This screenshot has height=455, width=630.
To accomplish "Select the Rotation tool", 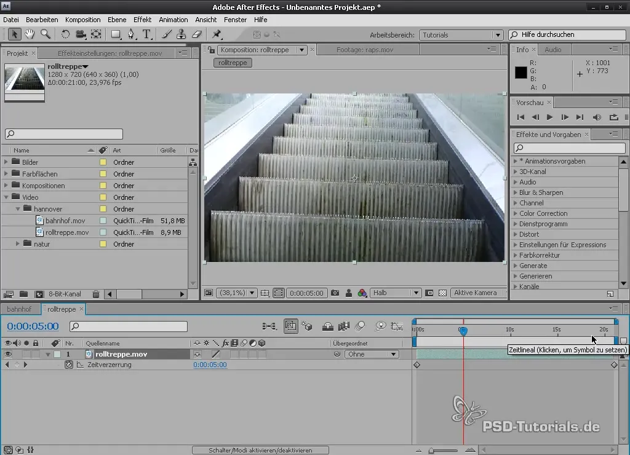I will click(65, 34).
